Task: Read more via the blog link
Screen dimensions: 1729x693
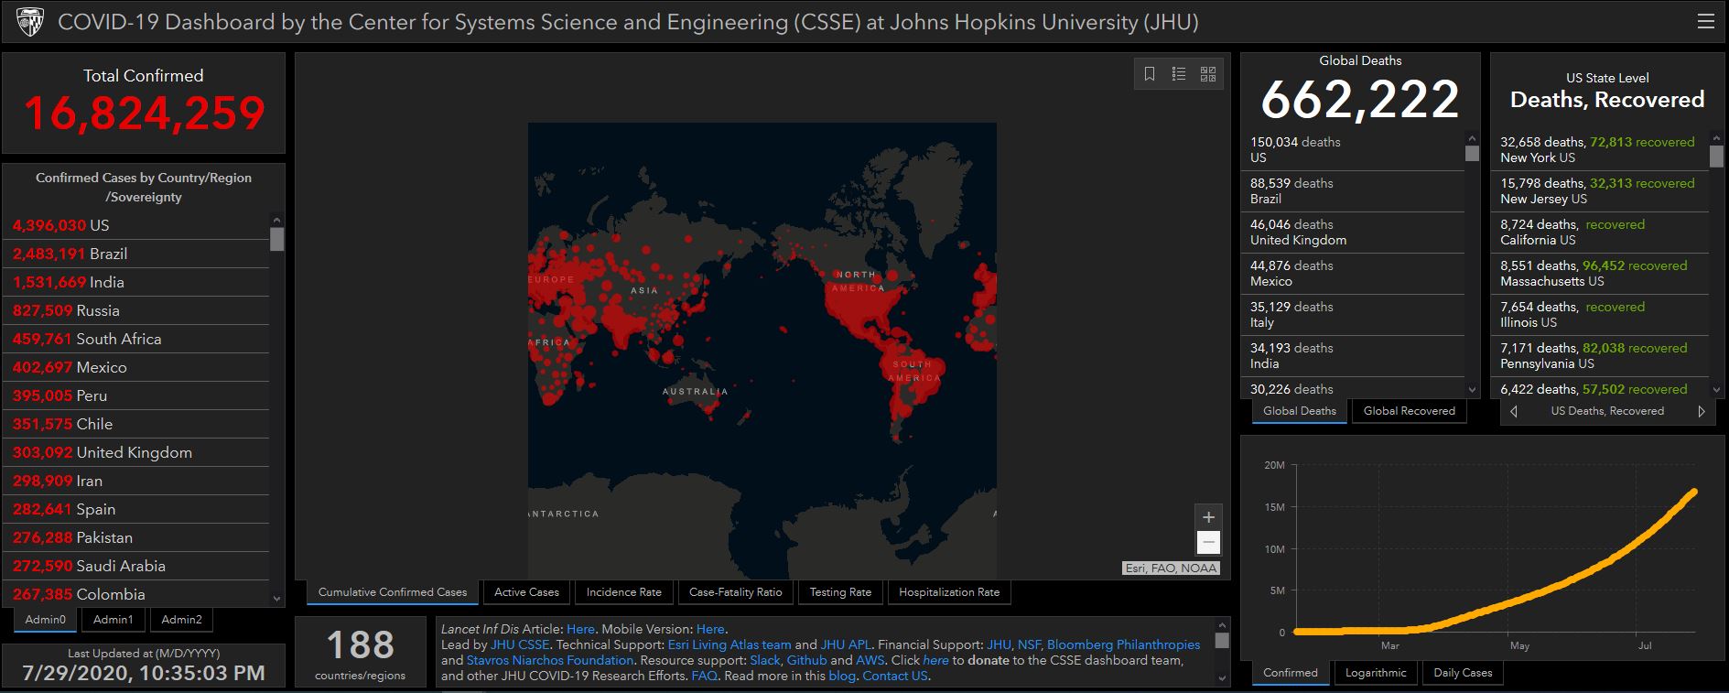Action: coord(841,676)
